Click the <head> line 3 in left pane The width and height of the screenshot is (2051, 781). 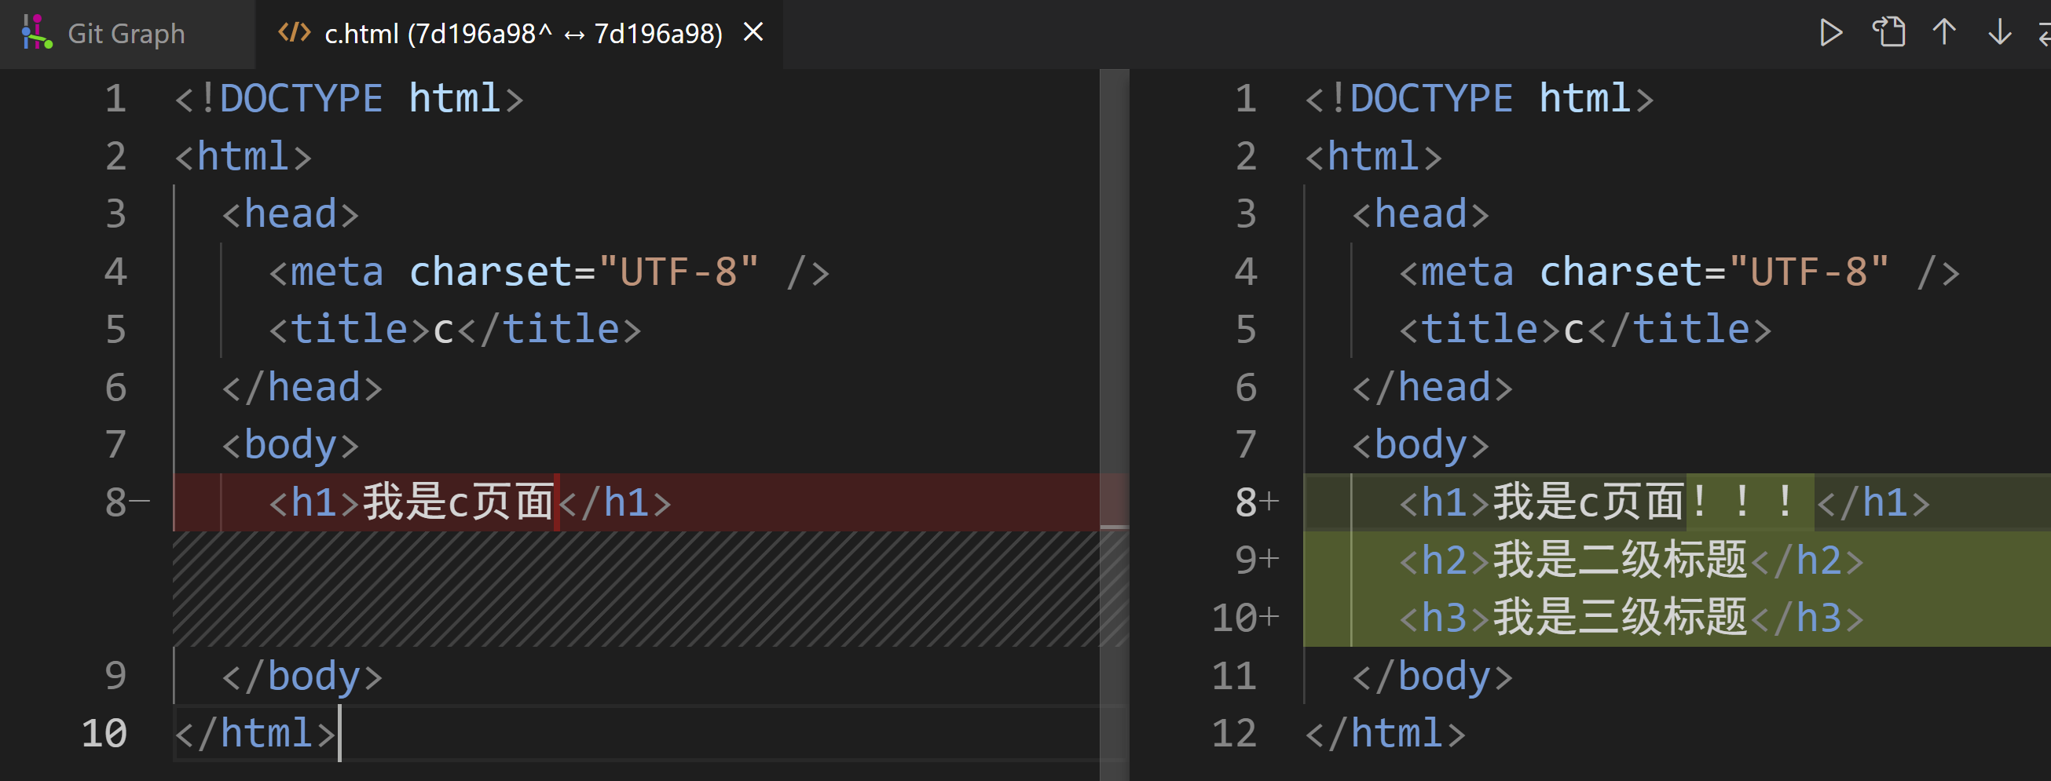(x=290, y=214)
